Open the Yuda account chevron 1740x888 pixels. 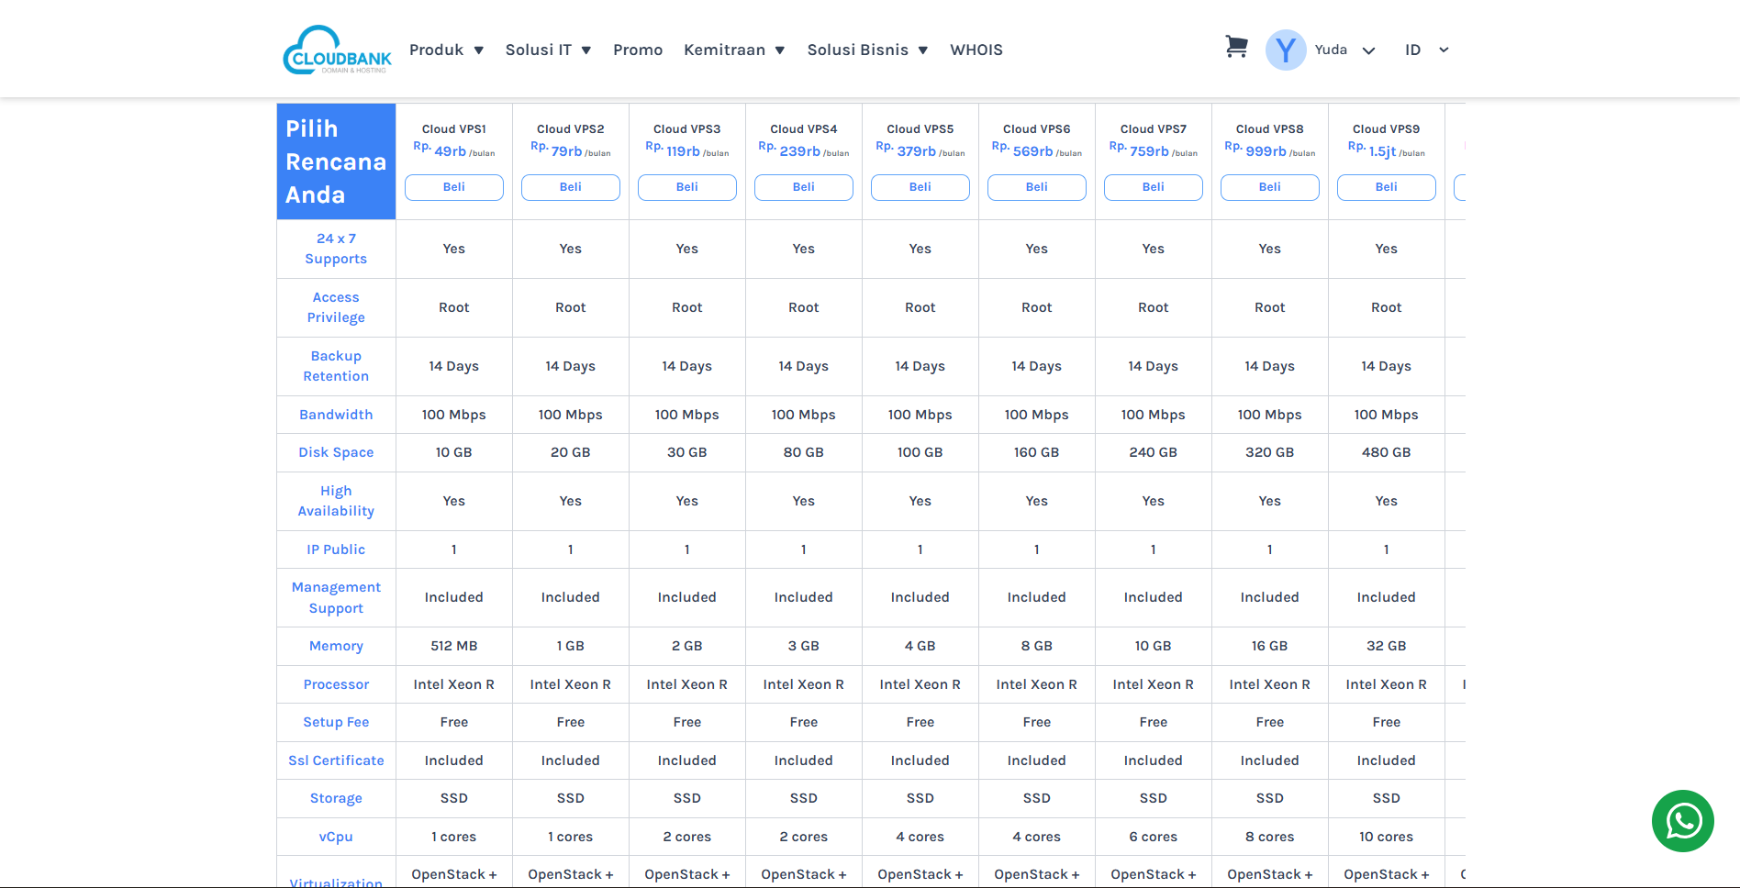point(1368,51)
